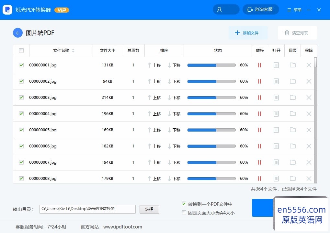Click the progress bar of 000000003.jpg
This screenshot has width=330, height=233.
(x=211, y=98)
